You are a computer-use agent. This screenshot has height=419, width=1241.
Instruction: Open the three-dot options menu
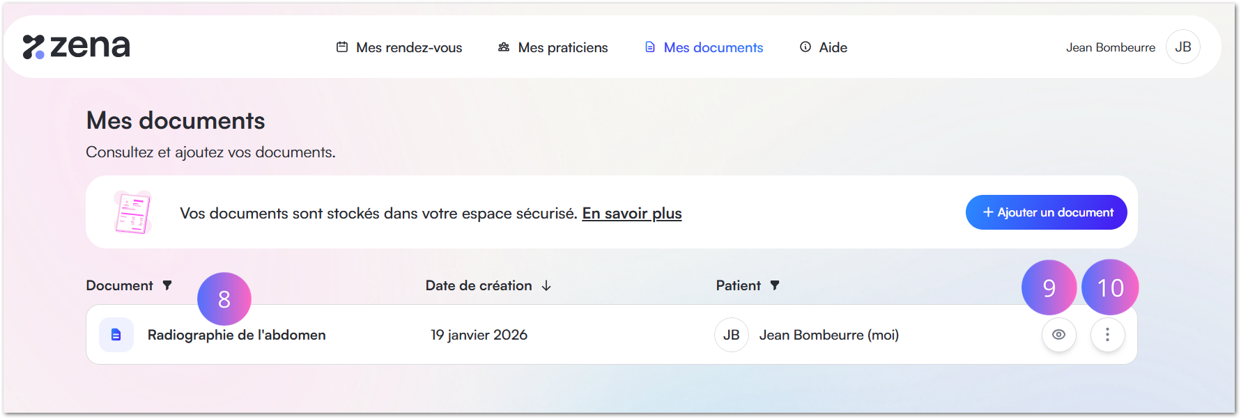1107,335
